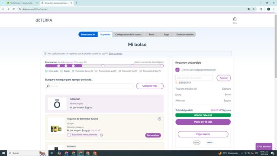This screenshot has width=277, height=156.
Task: Open info icon beside Suscríbete mensualmente
Action: (101, 135)
